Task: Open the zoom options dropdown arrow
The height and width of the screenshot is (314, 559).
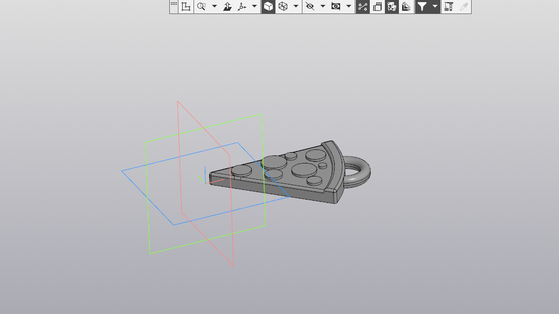Action: coord(214,6)
